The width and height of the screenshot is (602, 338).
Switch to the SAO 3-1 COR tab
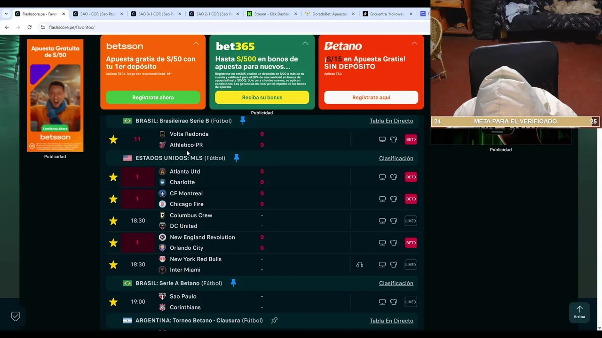click(x=156, y=14)
